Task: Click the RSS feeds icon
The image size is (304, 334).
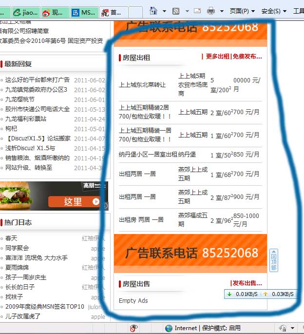Action: (176, 11)
